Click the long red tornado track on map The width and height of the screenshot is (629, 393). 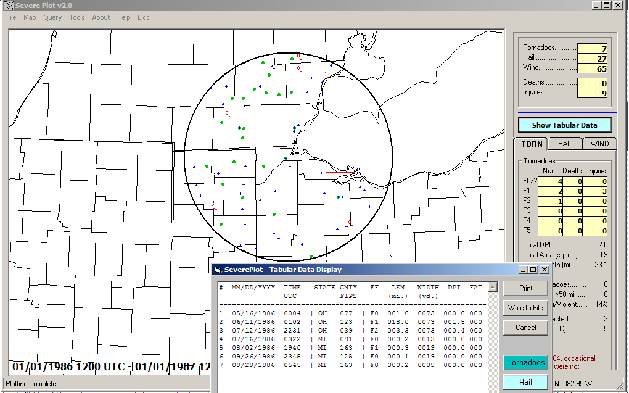pos(340,172)
